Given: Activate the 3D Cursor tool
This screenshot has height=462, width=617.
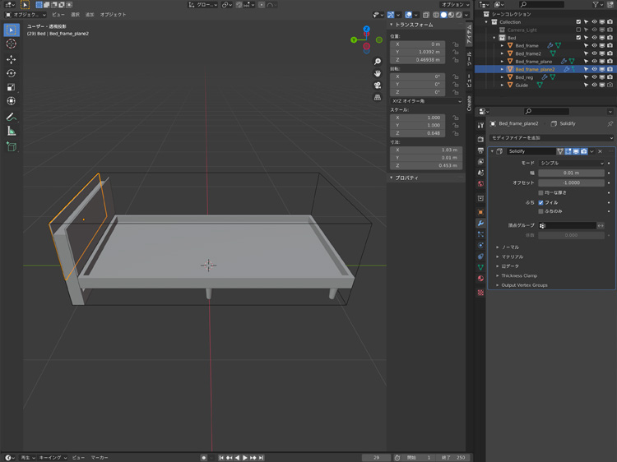Looking at the screenshot, I should (x=12, y=44).
